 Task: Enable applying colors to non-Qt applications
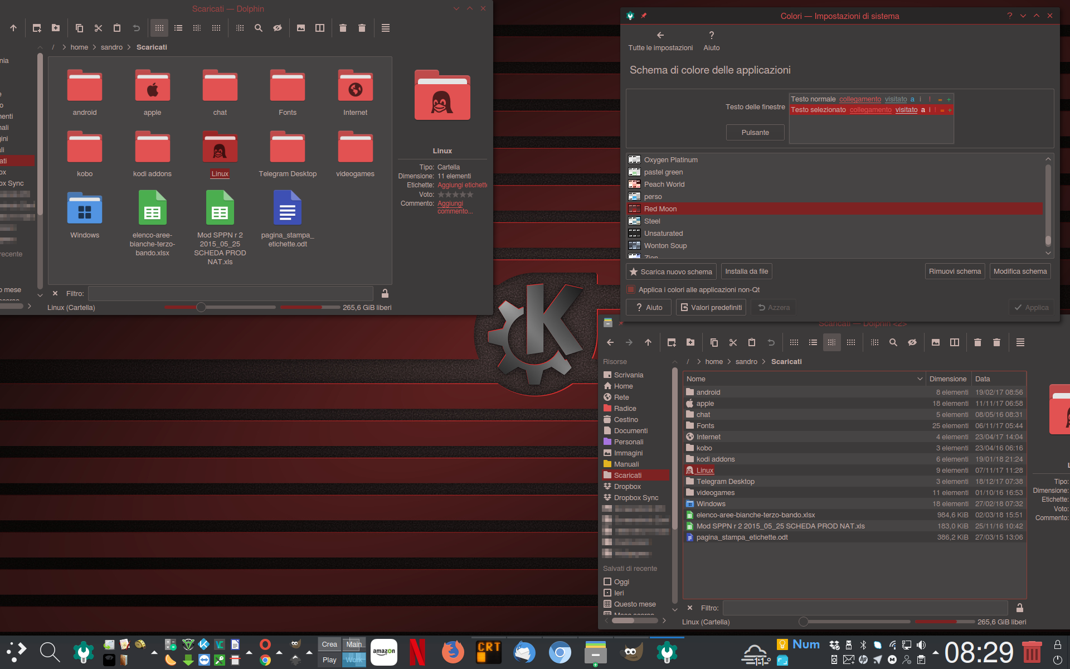pyautogui.click(x=631, y=289)
